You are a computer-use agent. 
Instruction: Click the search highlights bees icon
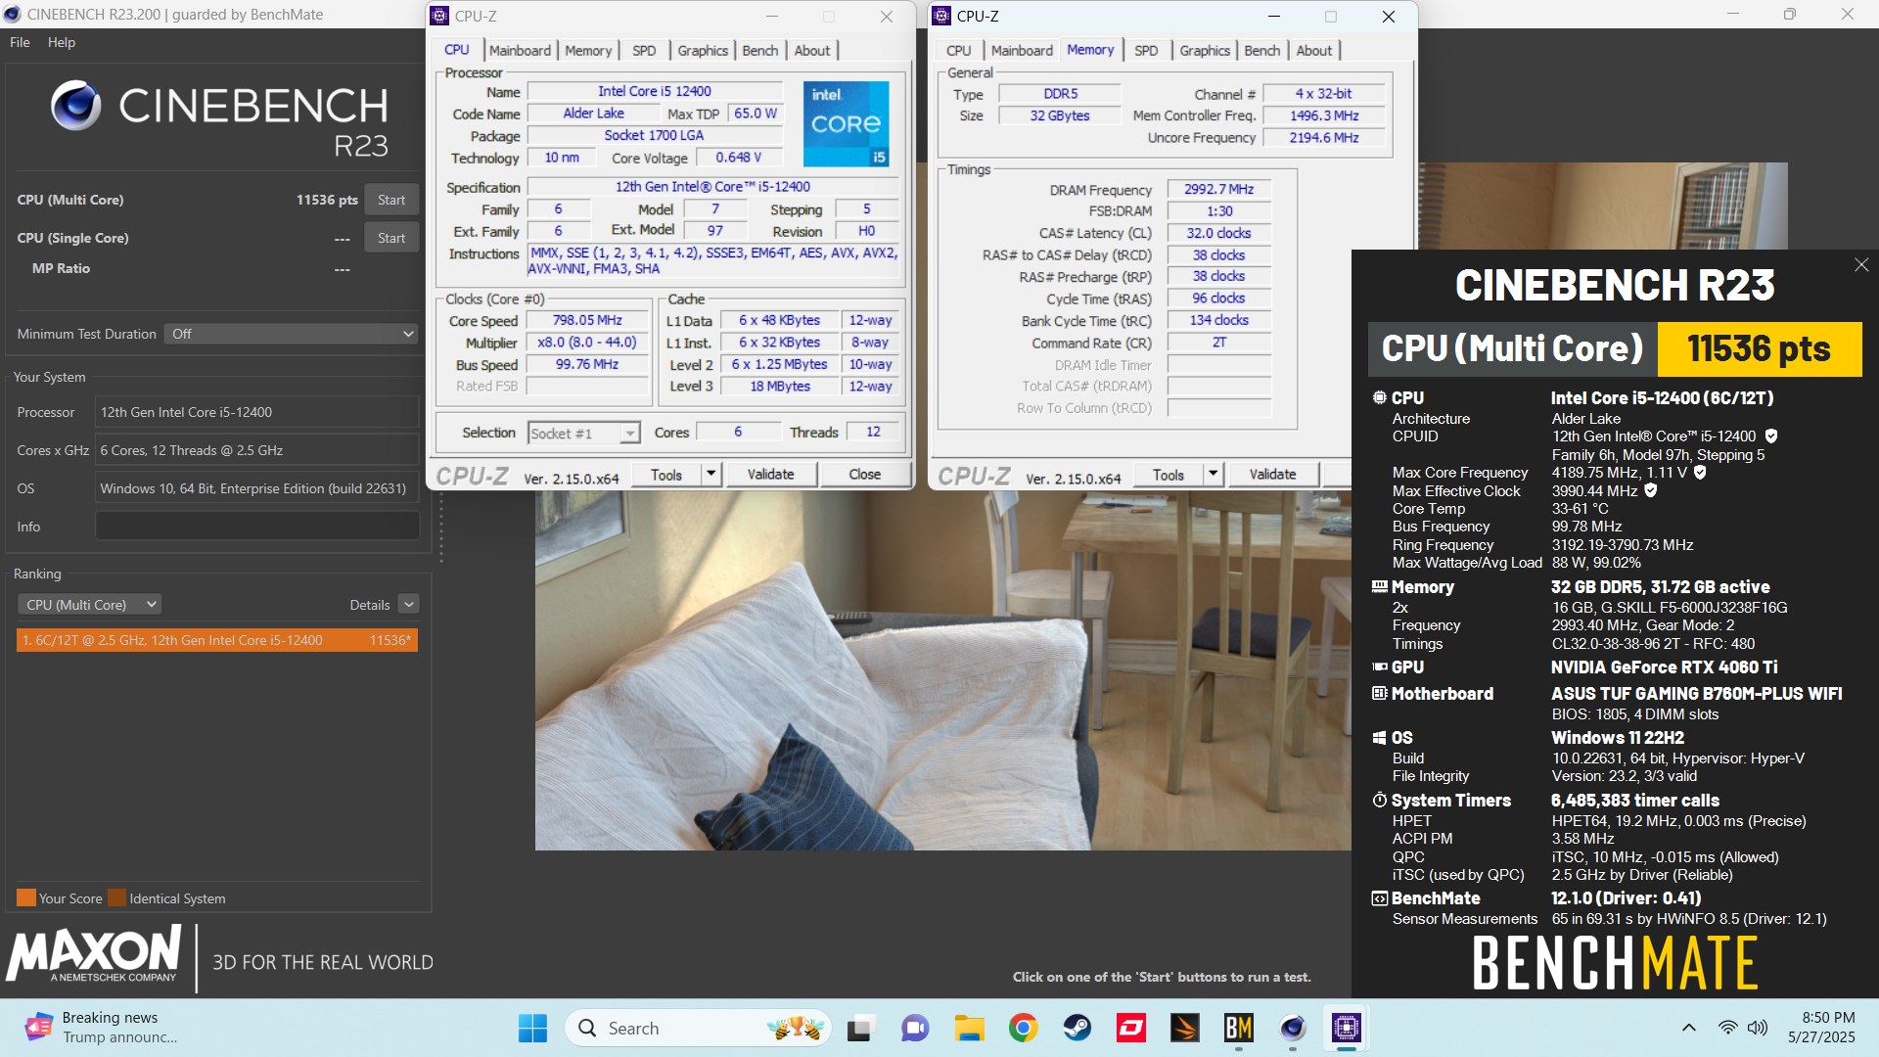coord(795,1028)
